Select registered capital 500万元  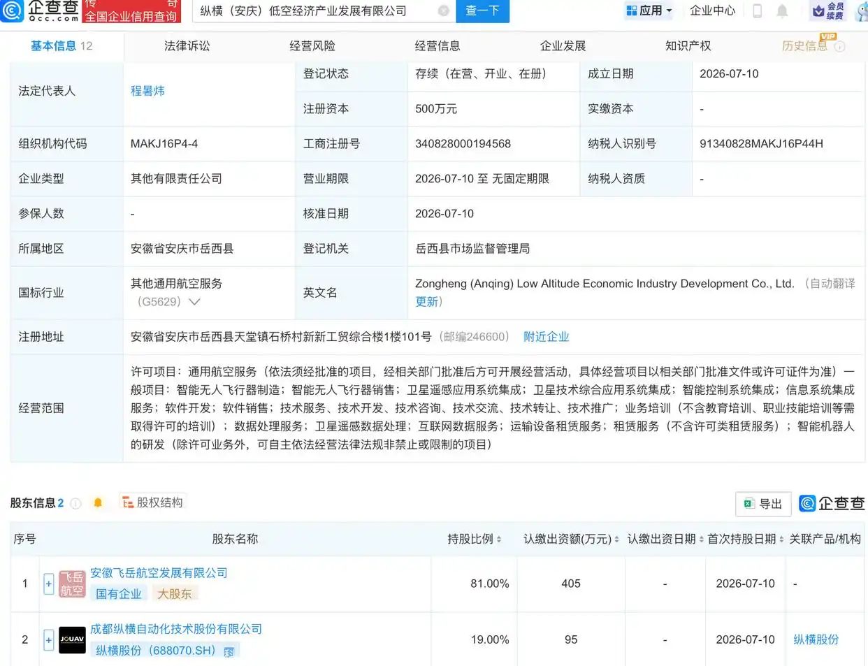pos(436,109)
